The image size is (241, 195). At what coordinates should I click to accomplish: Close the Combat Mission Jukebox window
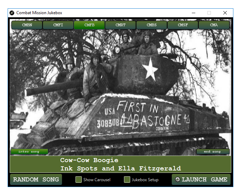[x=225, y=13]
